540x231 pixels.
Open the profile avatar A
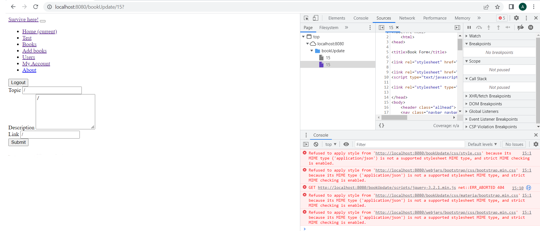522,7
